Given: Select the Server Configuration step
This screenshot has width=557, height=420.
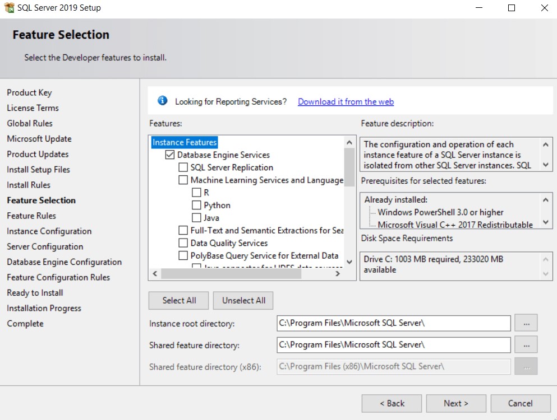Looking at the screenshot, I should (x=45, y=246).
